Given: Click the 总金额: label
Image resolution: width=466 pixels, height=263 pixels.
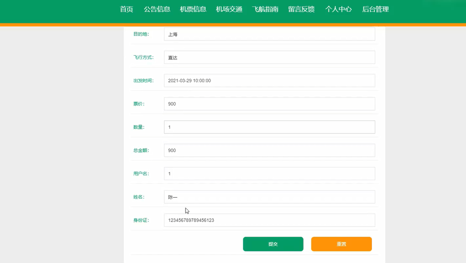Looking at the screenshot, I should pyautogui.click(x=141, y=150).
